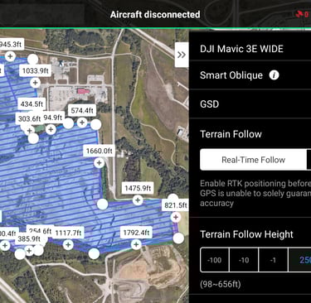Add a point on the 1033.9ft edge

[x=35, y=83]
